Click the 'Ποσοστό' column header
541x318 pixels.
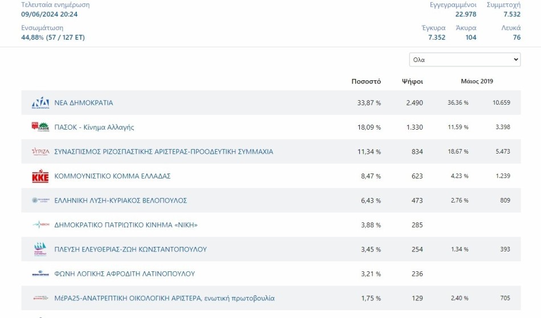(366, 81)
